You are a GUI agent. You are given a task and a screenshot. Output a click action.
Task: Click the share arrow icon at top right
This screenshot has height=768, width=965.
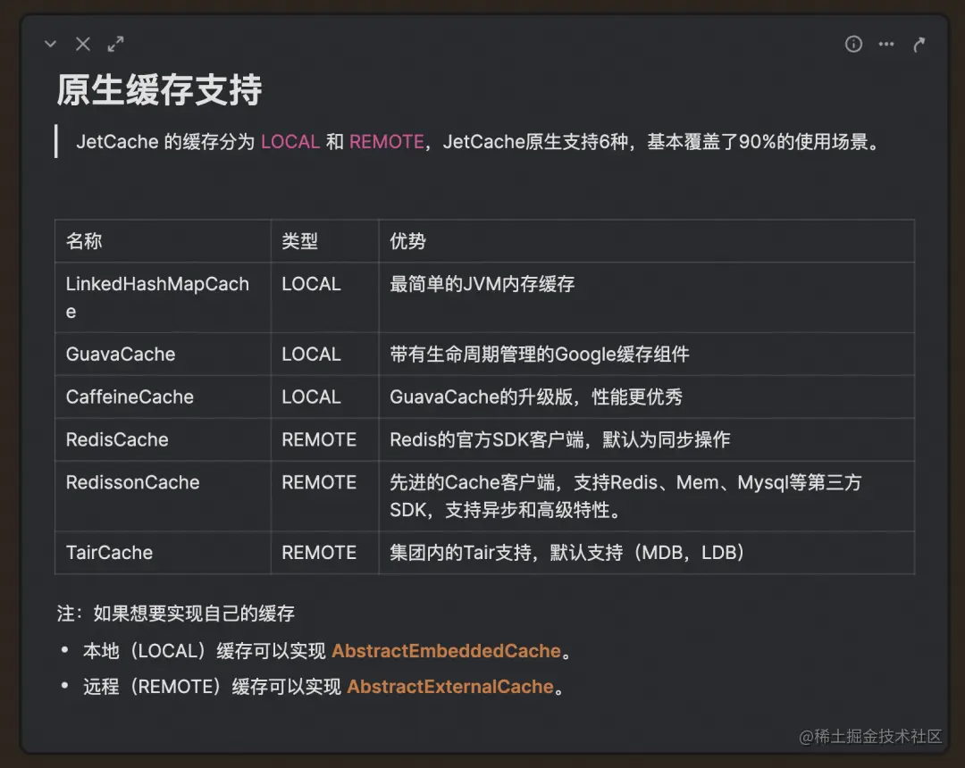(919, 45)
